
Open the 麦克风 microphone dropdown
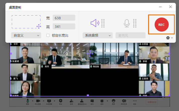tap(130, 35)
